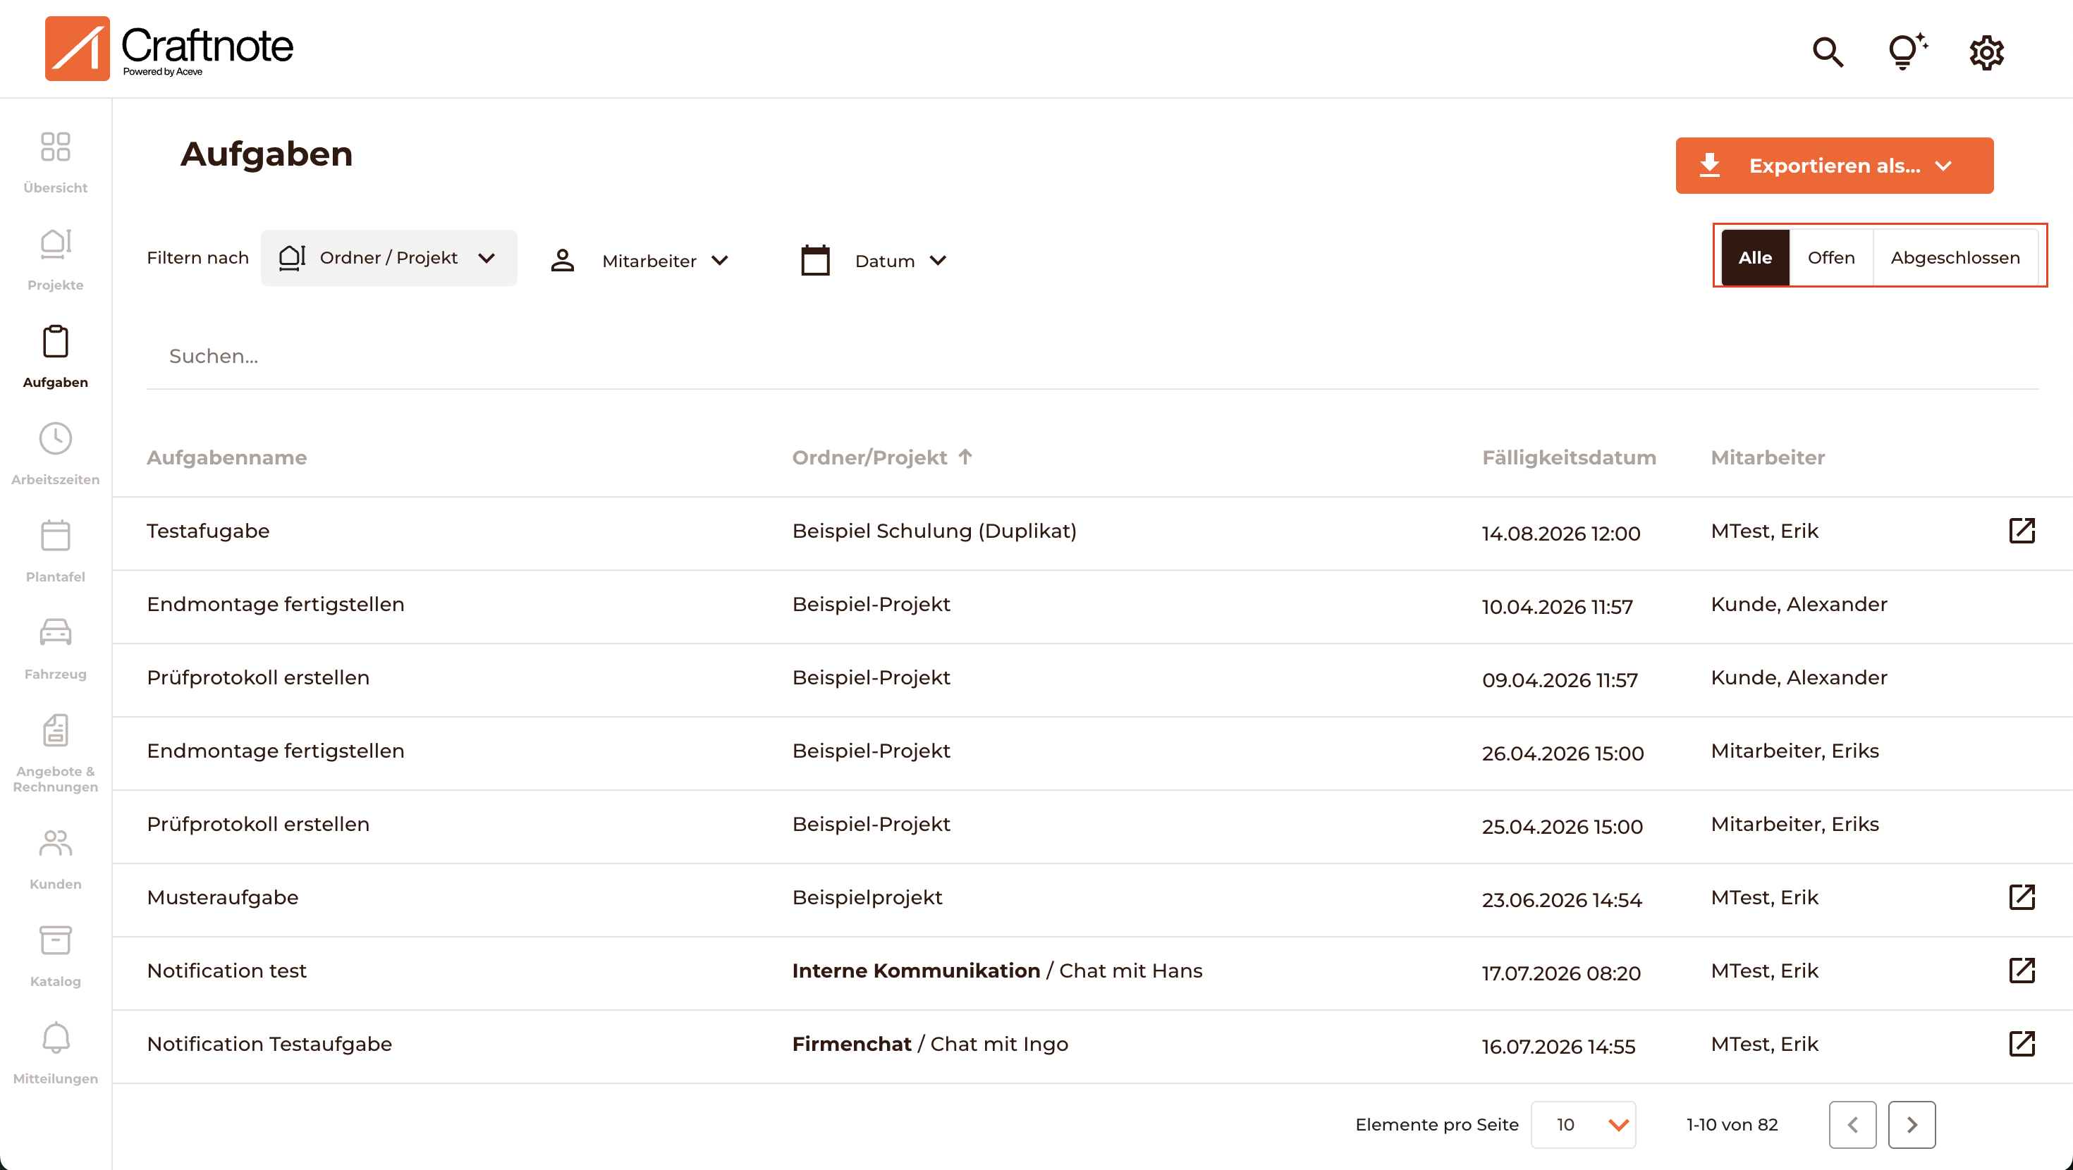Click the lightbulb tips icon
Viewport: 2073px width, 1170px height.
tap(1907, 51)
